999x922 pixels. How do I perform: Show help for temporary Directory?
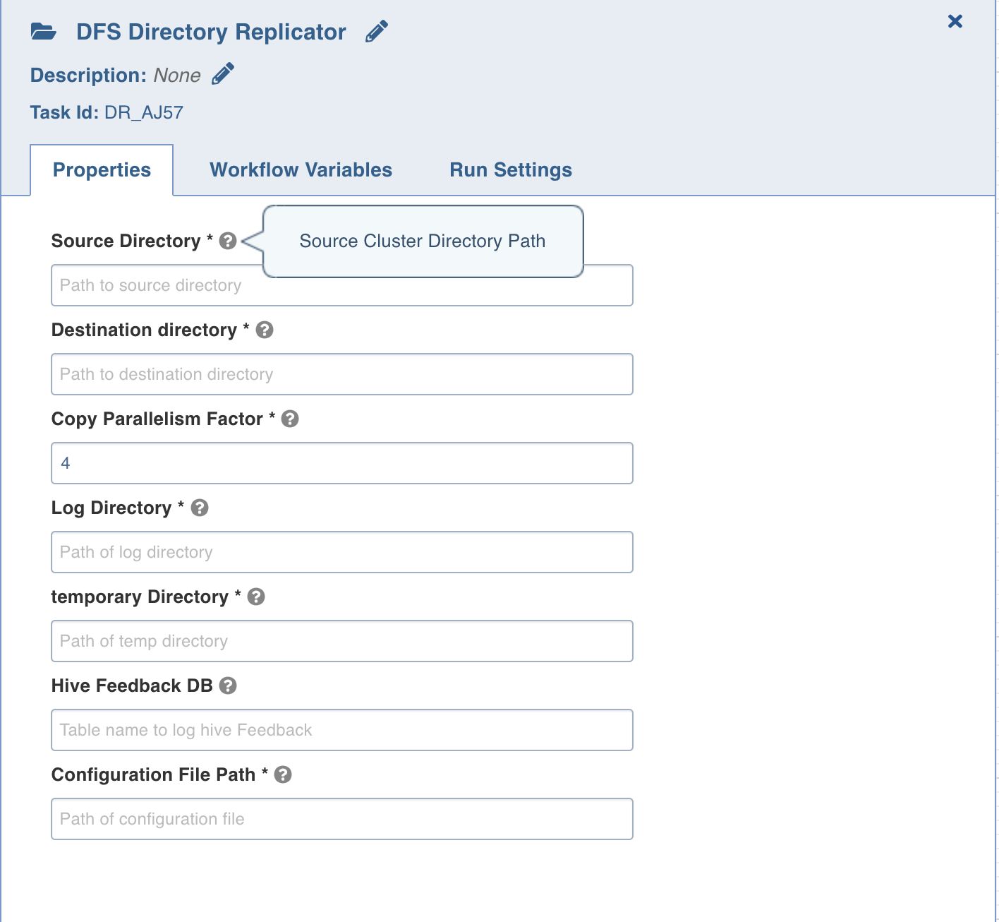click(x=256, y=597)
